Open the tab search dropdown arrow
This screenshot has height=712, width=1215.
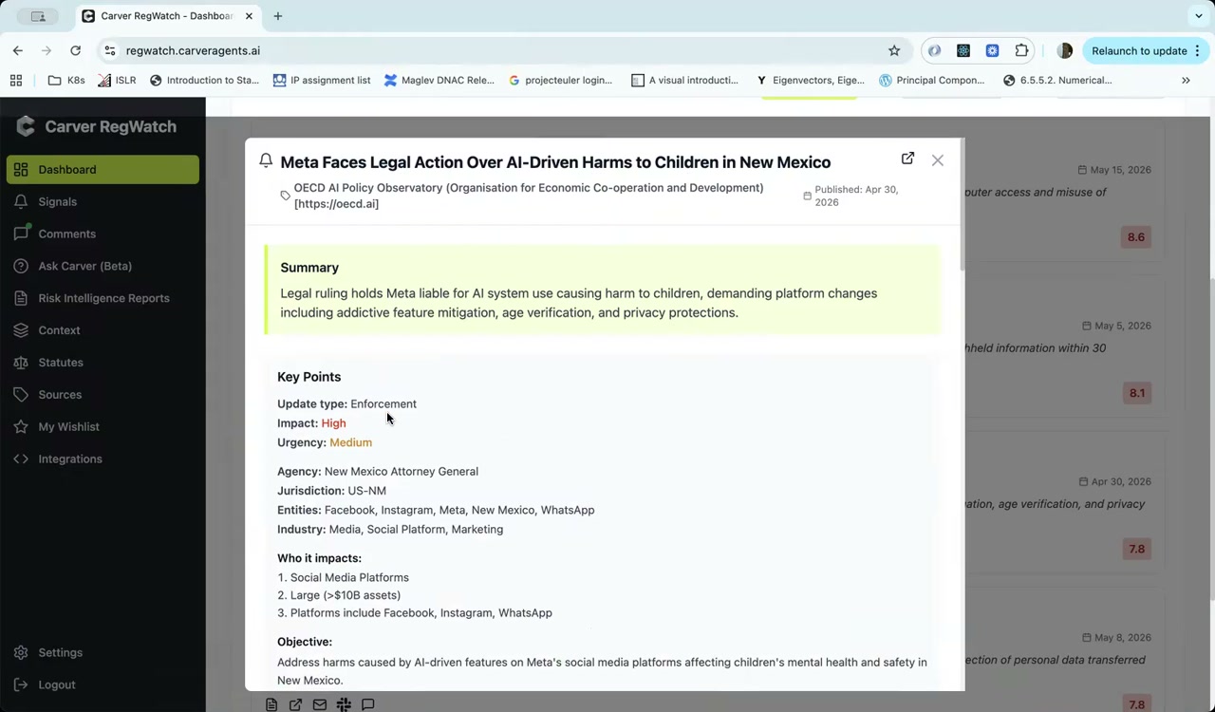pyautogui.click(x=1198, y=16)
